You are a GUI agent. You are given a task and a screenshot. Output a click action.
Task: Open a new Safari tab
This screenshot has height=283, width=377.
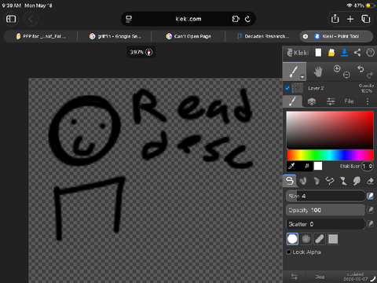tap(350, 19)
